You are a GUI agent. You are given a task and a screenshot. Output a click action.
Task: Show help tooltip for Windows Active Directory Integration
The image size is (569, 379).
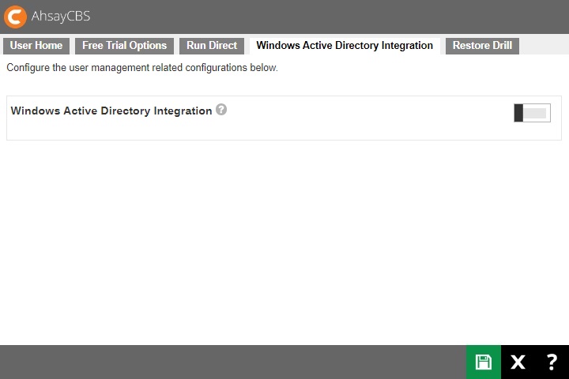(x=221, y=109)
